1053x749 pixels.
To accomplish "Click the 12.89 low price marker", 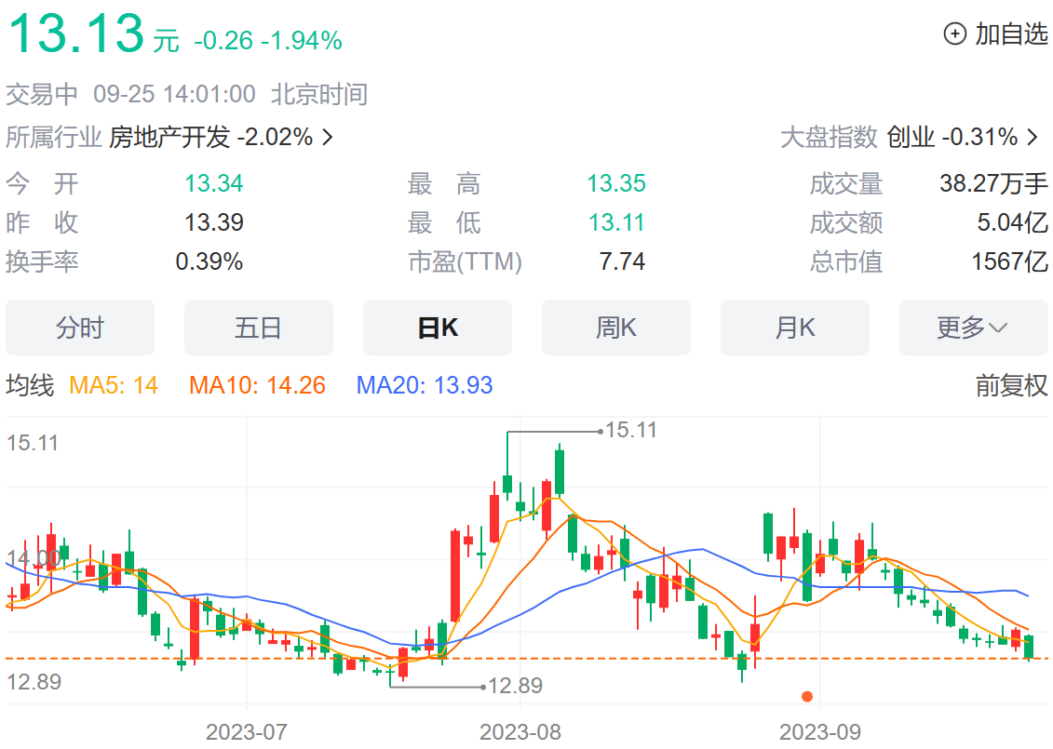I will (x=515, y=687).
